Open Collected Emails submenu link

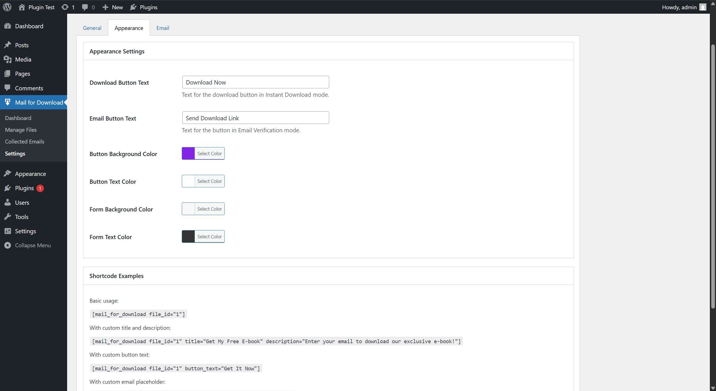(x=25, y=142)
